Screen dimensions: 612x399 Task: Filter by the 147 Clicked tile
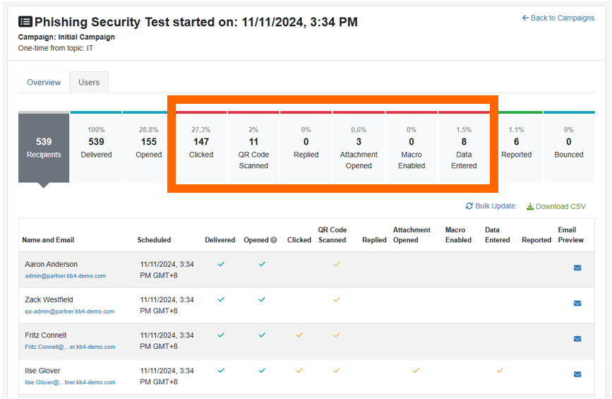click(x=201, y=147)
